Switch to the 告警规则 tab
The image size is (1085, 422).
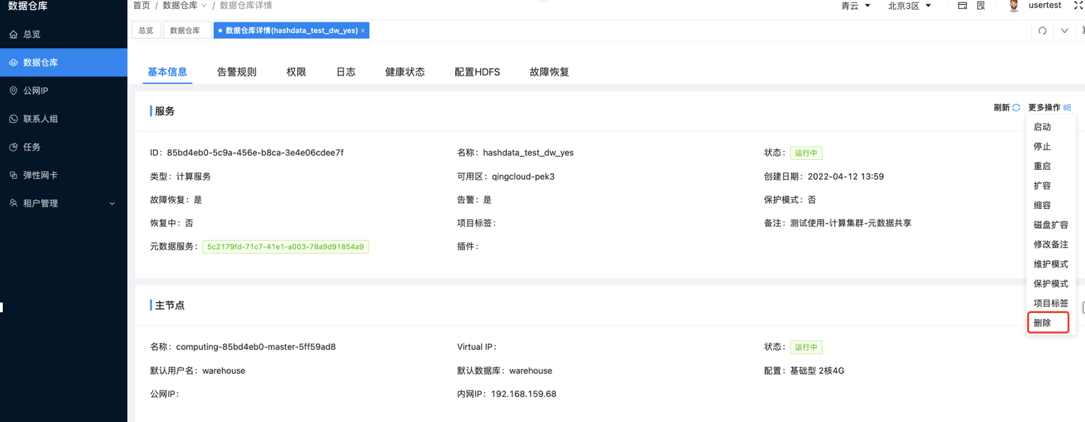click(x=236, y=71)
